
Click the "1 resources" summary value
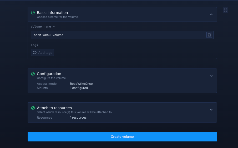pos(78,118)
